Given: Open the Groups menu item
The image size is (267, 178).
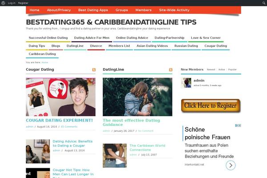Looking at the screenshot, I should (x=121, y=10).
